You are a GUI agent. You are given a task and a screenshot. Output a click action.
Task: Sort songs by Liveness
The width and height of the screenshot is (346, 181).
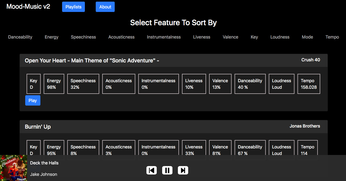pos(202,37)
